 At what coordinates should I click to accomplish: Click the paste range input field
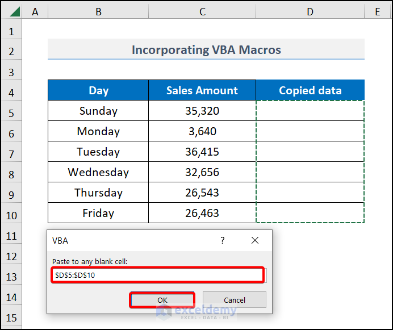158,275
